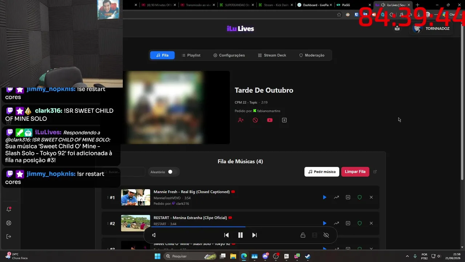Click the 'Tarde De Outubro' song title

(x=264, y=90)
